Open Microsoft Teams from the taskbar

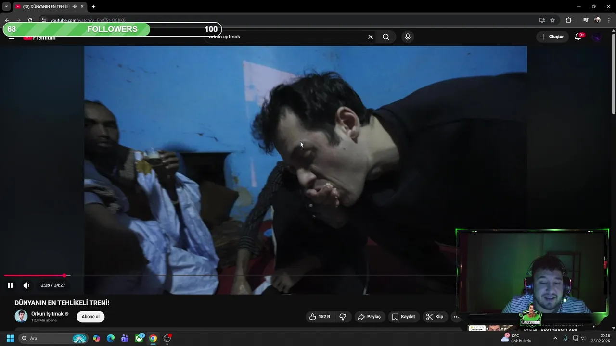125,338
